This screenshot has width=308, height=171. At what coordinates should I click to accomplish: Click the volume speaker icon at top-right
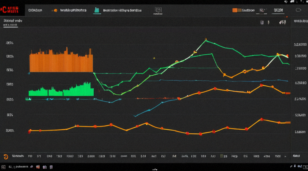tap(286, 2)
